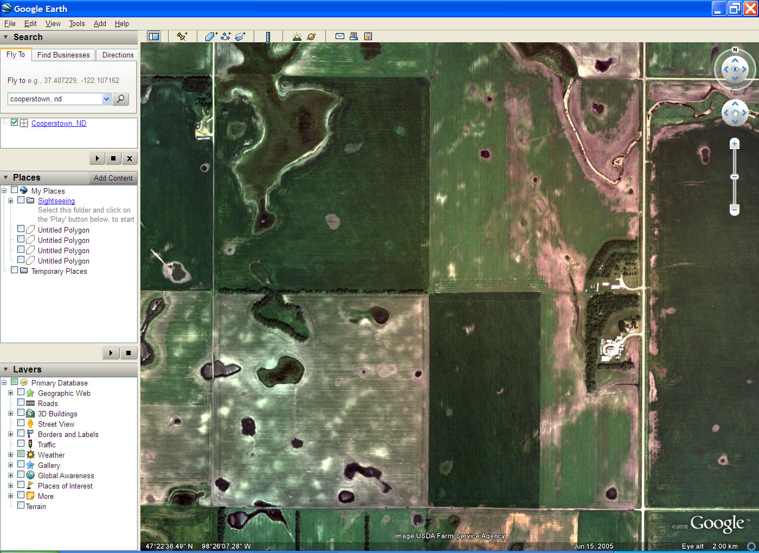The width and height of the screenshot is (759, 553).
Task: Click the look joystick eye control
Action: tap(735, 69)
